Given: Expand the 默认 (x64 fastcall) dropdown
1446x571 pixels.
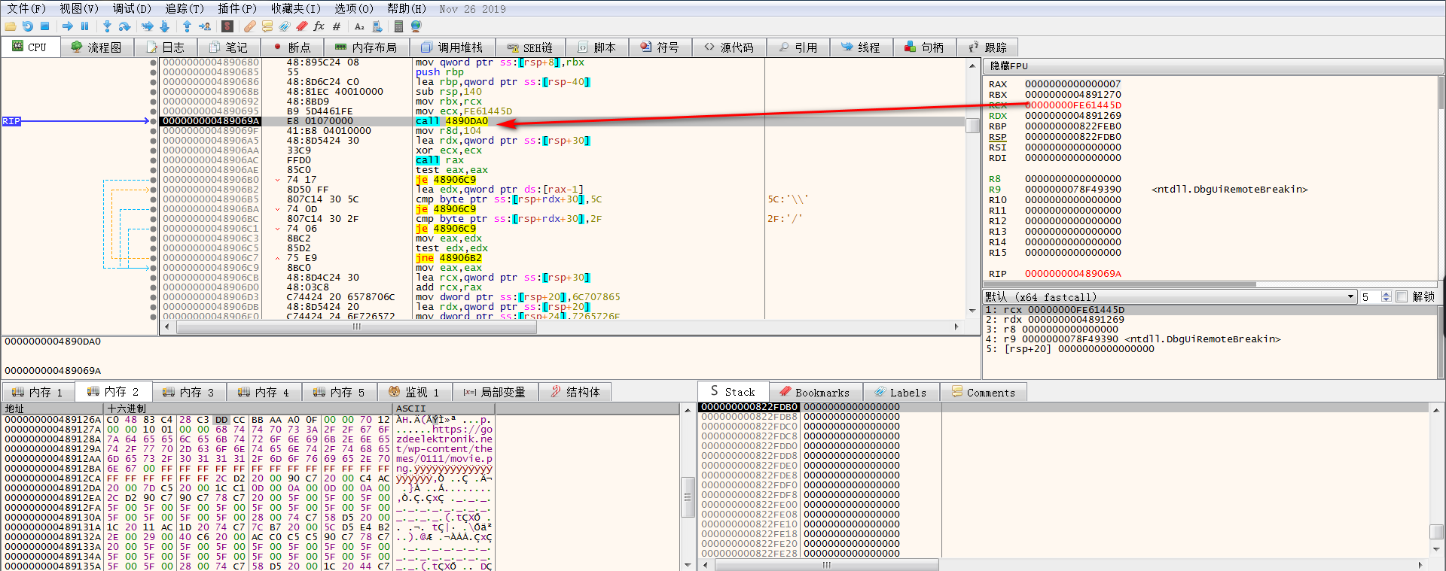Looking at the screenshot, I should point(1350,297).
